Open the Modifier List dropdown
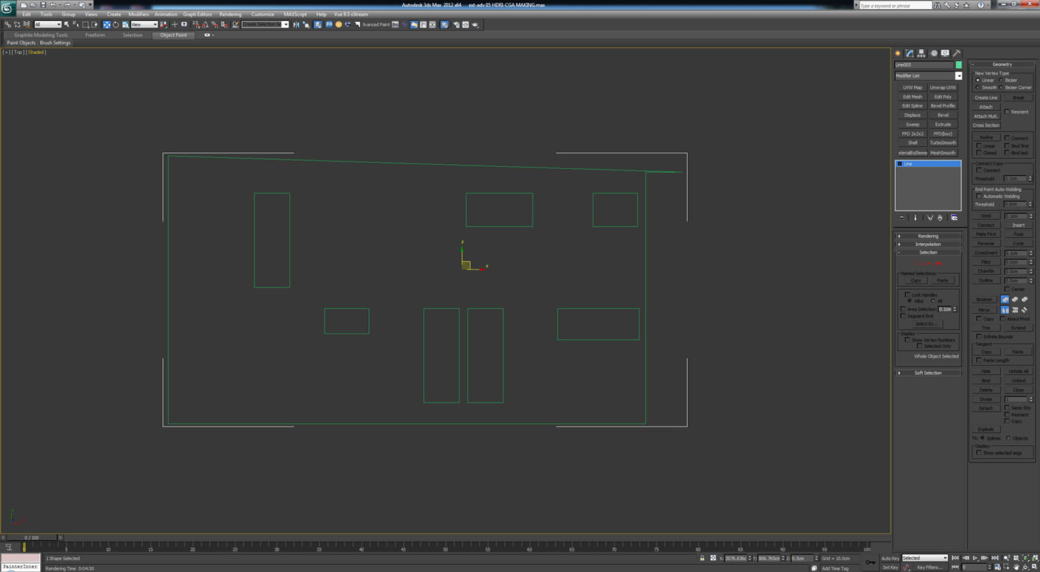This screenshot has height=572, width=1040. coord(958,75)
